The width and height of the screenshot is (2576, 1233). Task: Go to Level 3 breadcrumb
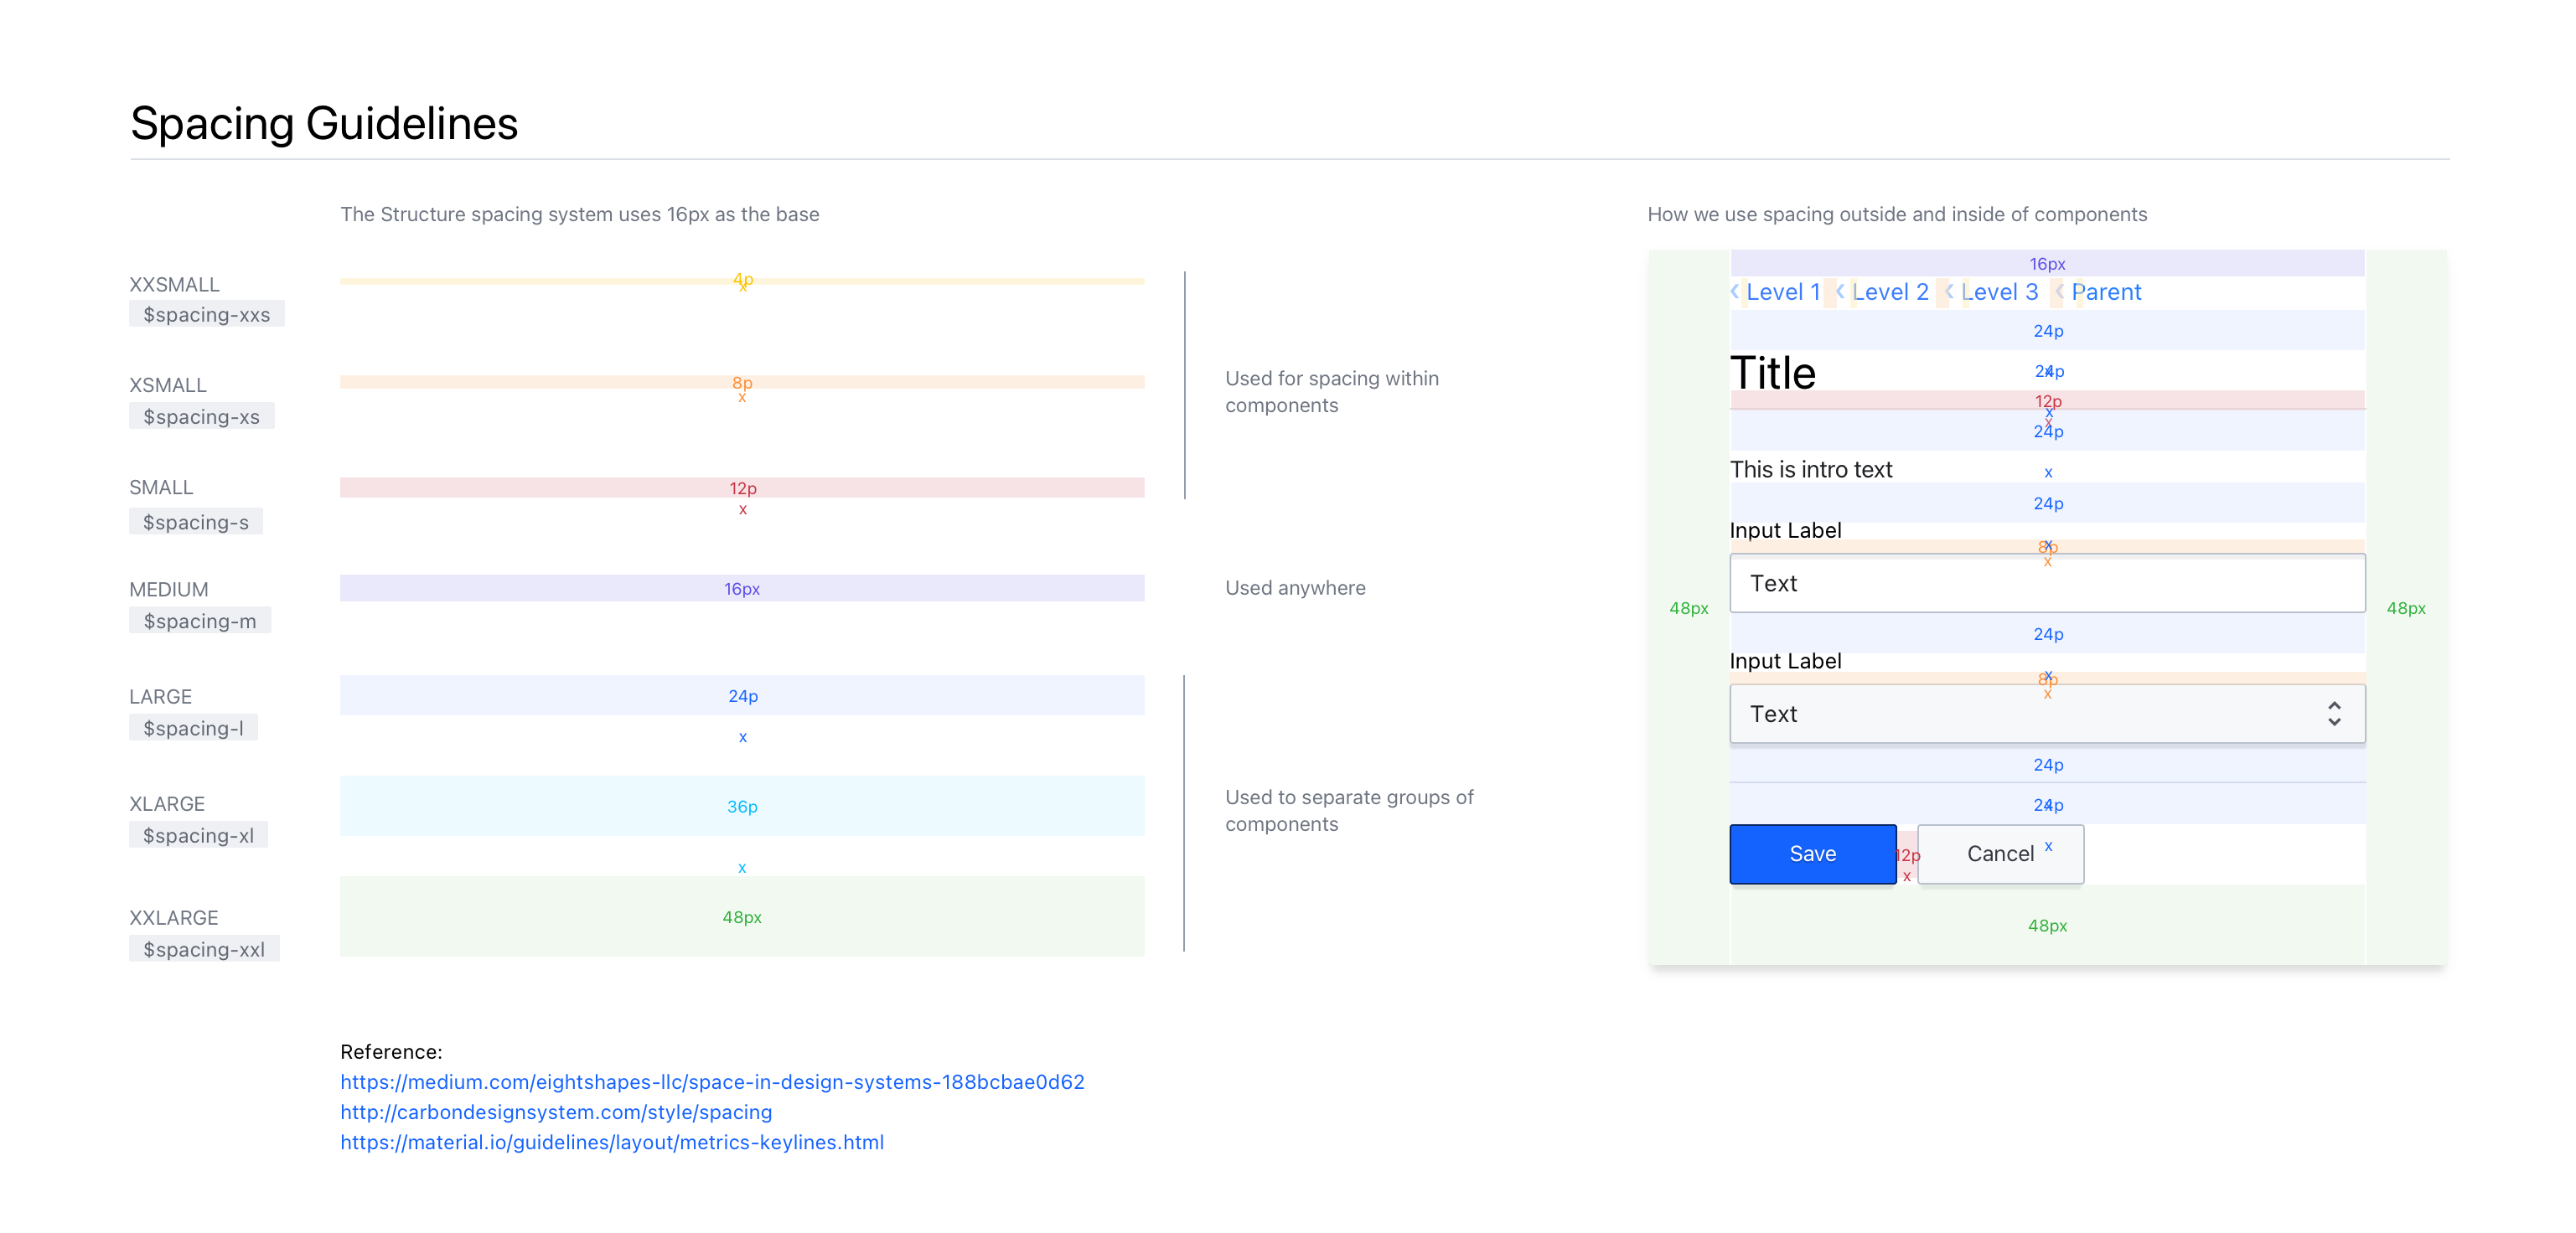tap(1999, 291)
